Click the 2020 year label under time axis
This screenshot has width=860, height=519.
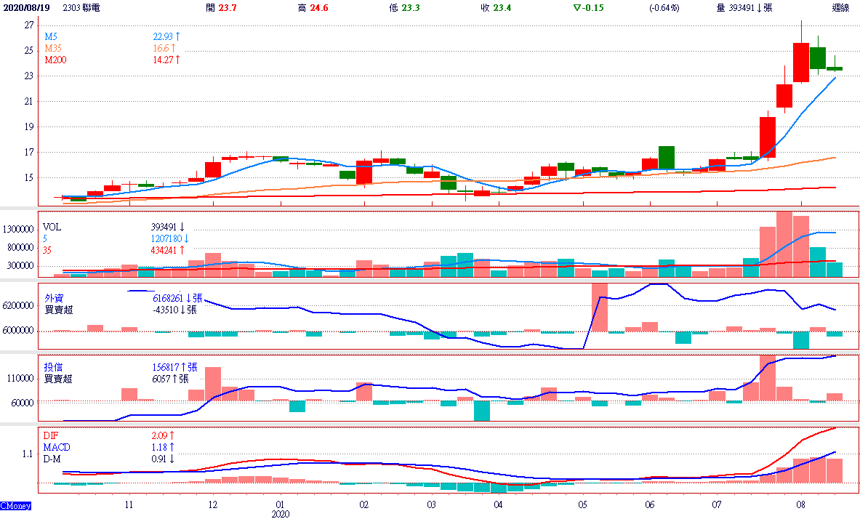[x=280, y=513]
